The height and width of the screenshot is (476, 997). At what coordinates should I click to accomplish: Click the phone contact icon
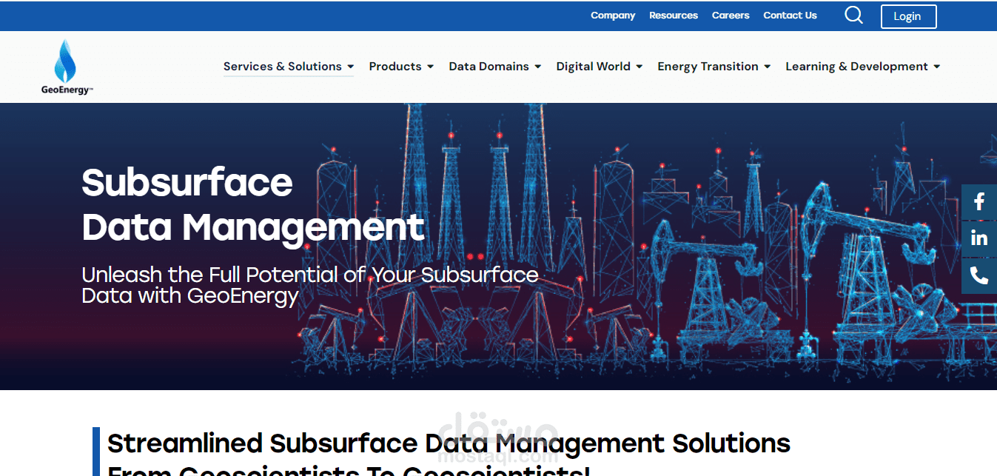click(979, 276)
